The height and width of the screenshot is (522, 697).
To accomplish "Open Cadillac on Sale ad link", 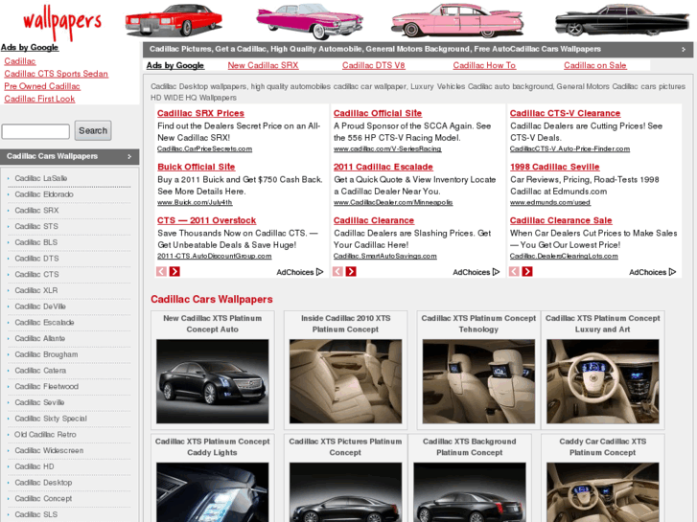I will [594, 65].
